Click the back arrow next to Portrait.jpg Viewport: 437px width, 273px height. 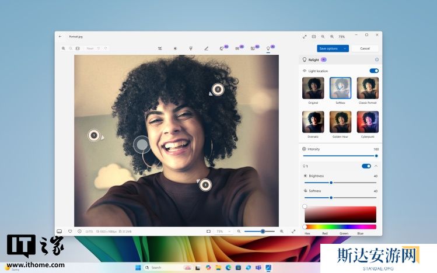point(60,36)
